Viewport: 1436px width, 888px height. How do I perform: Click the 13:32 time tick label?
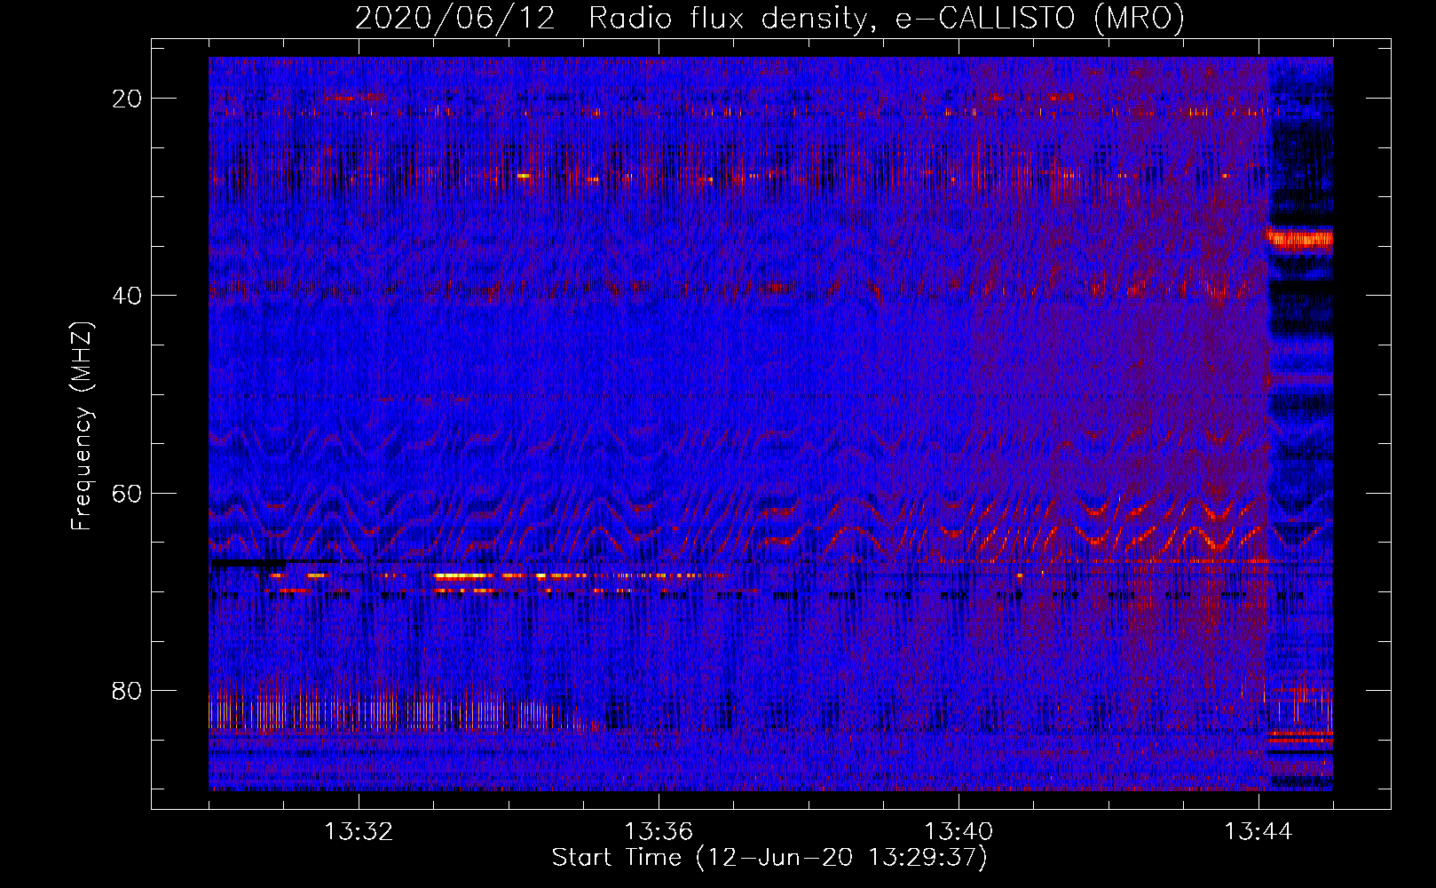pyautogui.click(x=359, y=832)
